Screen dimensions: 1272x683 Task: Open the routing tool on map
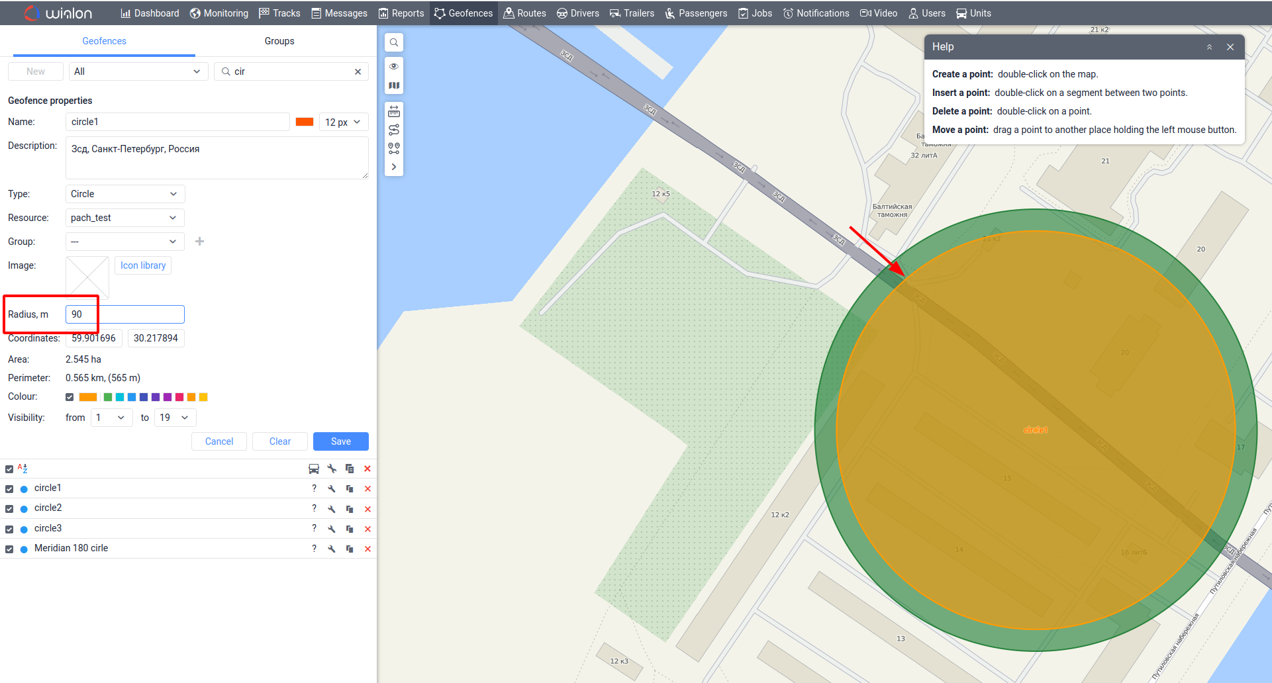click(394, 130)
